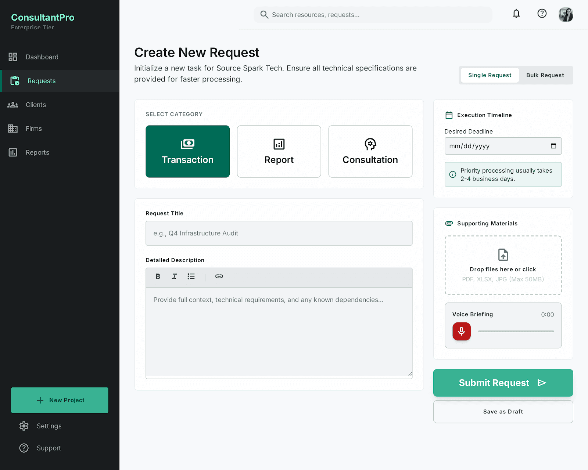
Task: Click the Dashboard grid icon
Action: coord(13,57)
